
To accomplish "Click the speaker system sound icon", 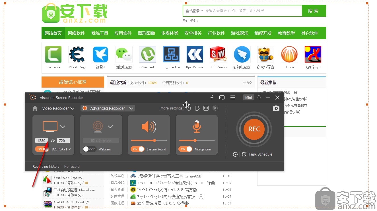I will tap(149, 127).
